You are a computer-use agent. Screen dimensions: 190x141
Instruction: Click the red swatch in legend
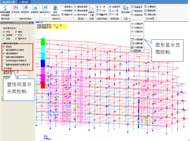pyautogui.click(x=43, y=85)
